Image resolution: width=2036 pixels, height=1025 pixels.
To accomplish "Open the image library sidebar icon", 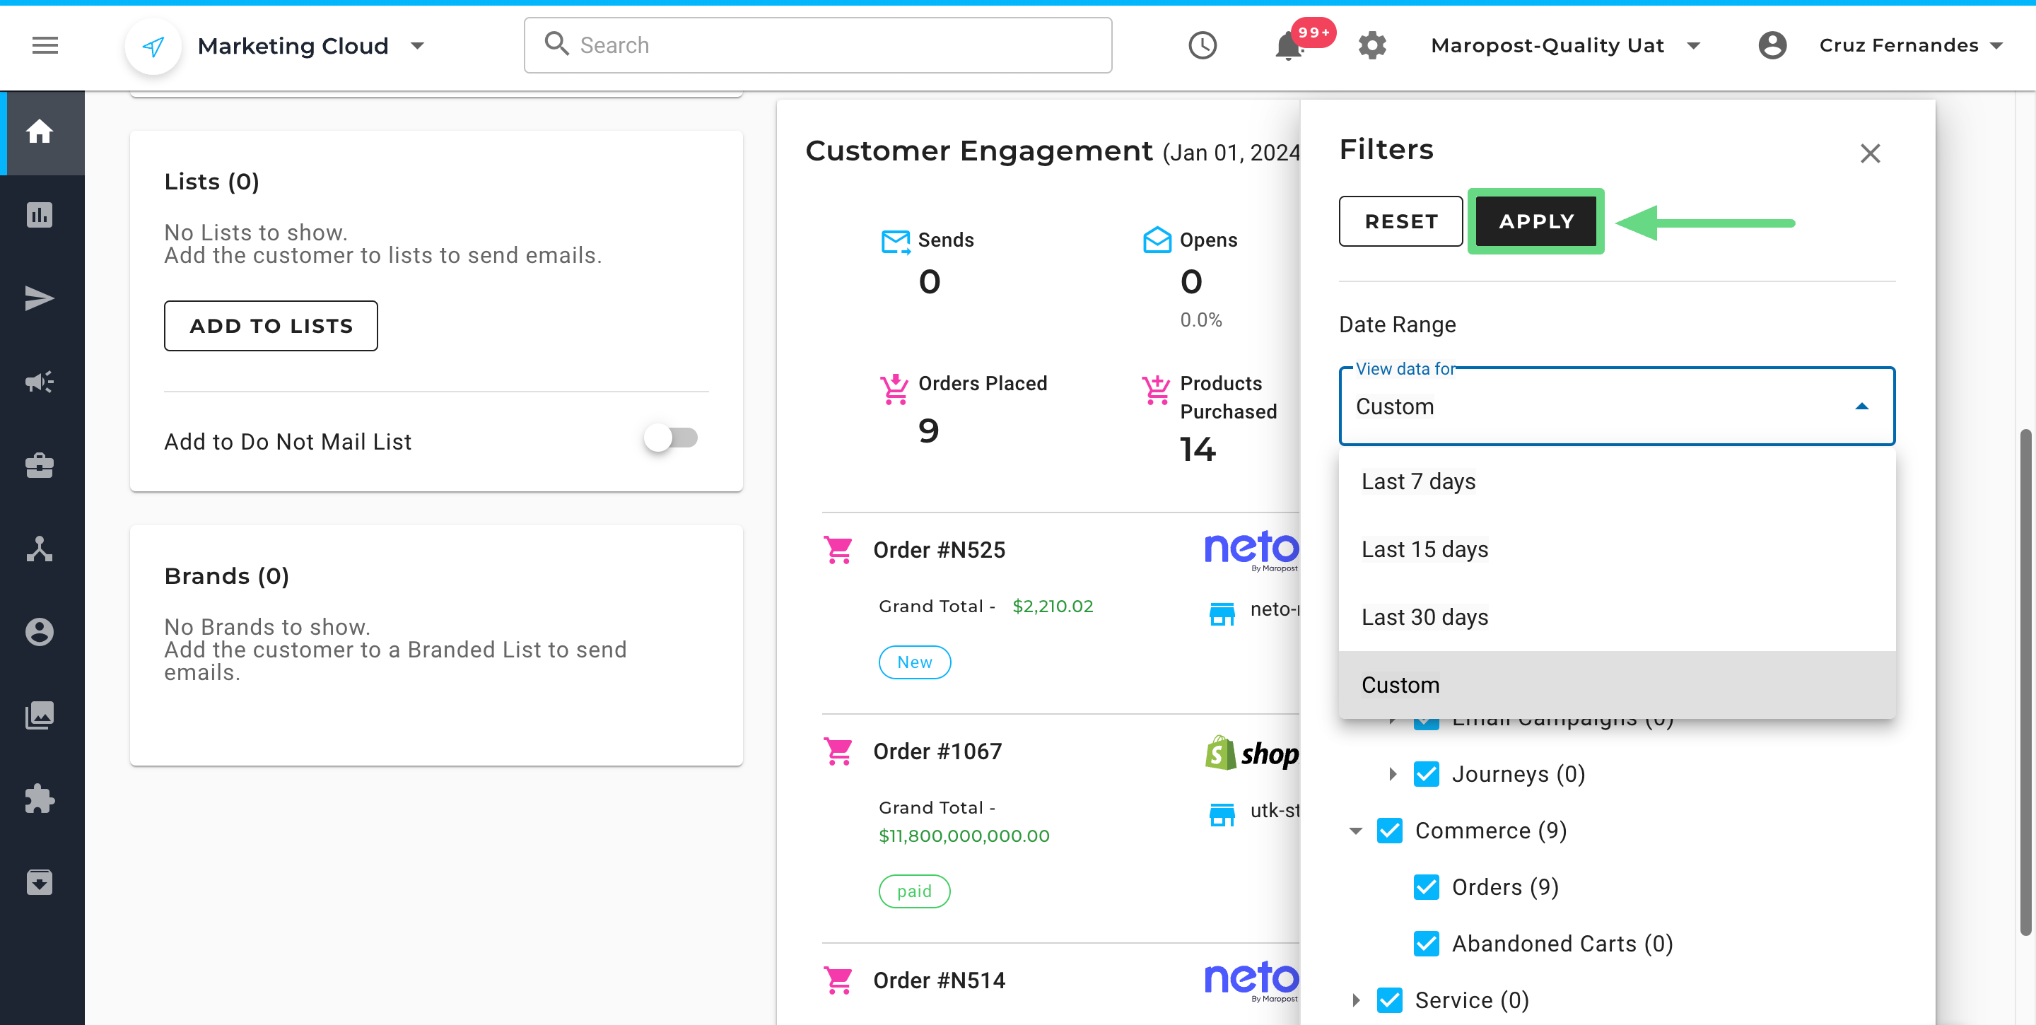I will (x=40, y=715).
